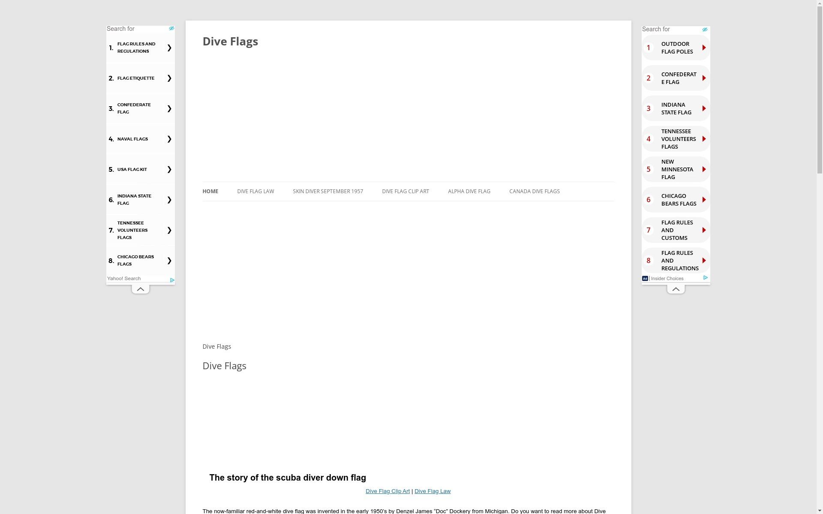Click the eye-slash icon on left ad
Viewport: 823px width, 514px height.
(171, 29)
